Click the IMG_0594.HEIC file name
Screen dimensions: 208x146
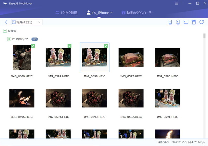click(x=58, y=117)
